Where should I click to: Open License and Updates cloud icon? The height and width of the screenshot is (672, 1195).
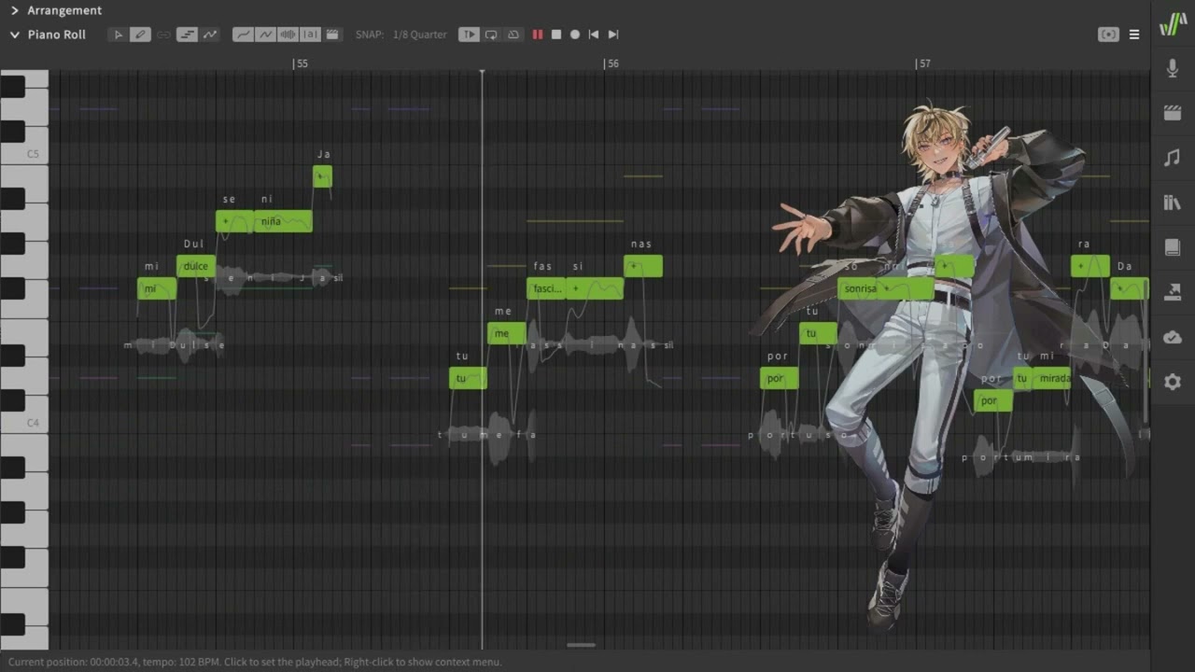click(1173, 337)
